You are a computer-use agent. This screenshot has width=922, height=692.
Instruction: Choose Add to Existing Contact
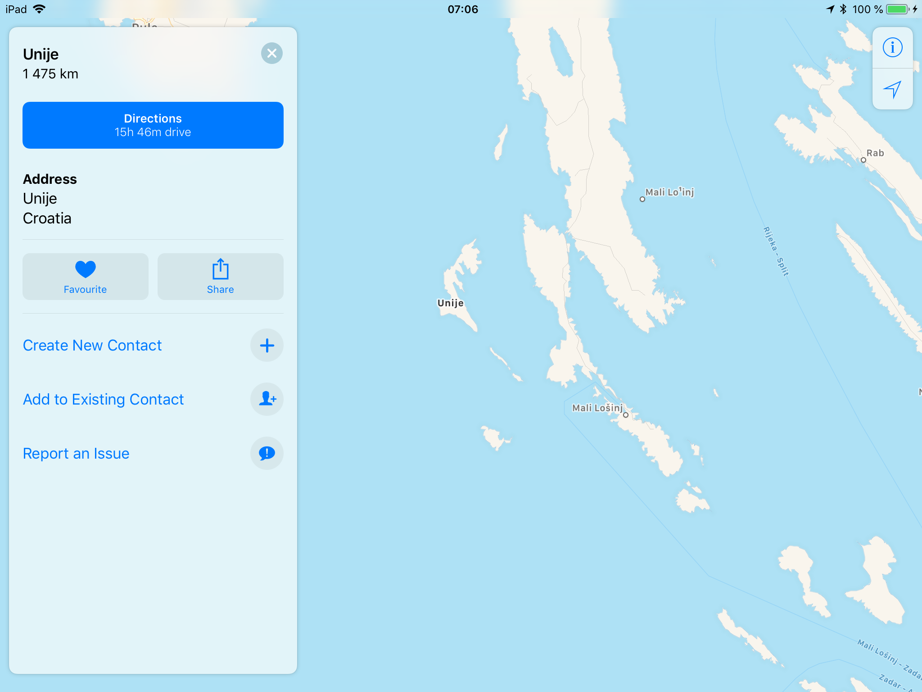(x=104, y=400)
